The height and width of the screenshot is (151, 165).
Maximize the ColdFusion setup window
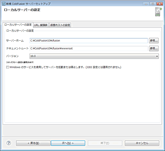pos(153,4)
